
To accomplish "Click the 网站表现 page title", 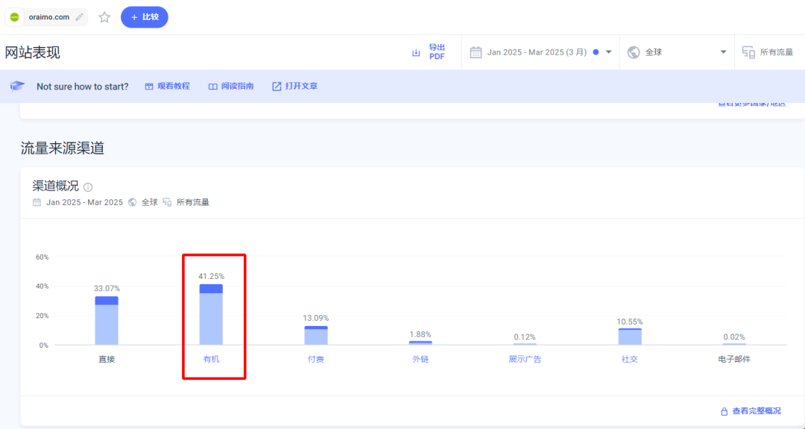I will (32, 52).
